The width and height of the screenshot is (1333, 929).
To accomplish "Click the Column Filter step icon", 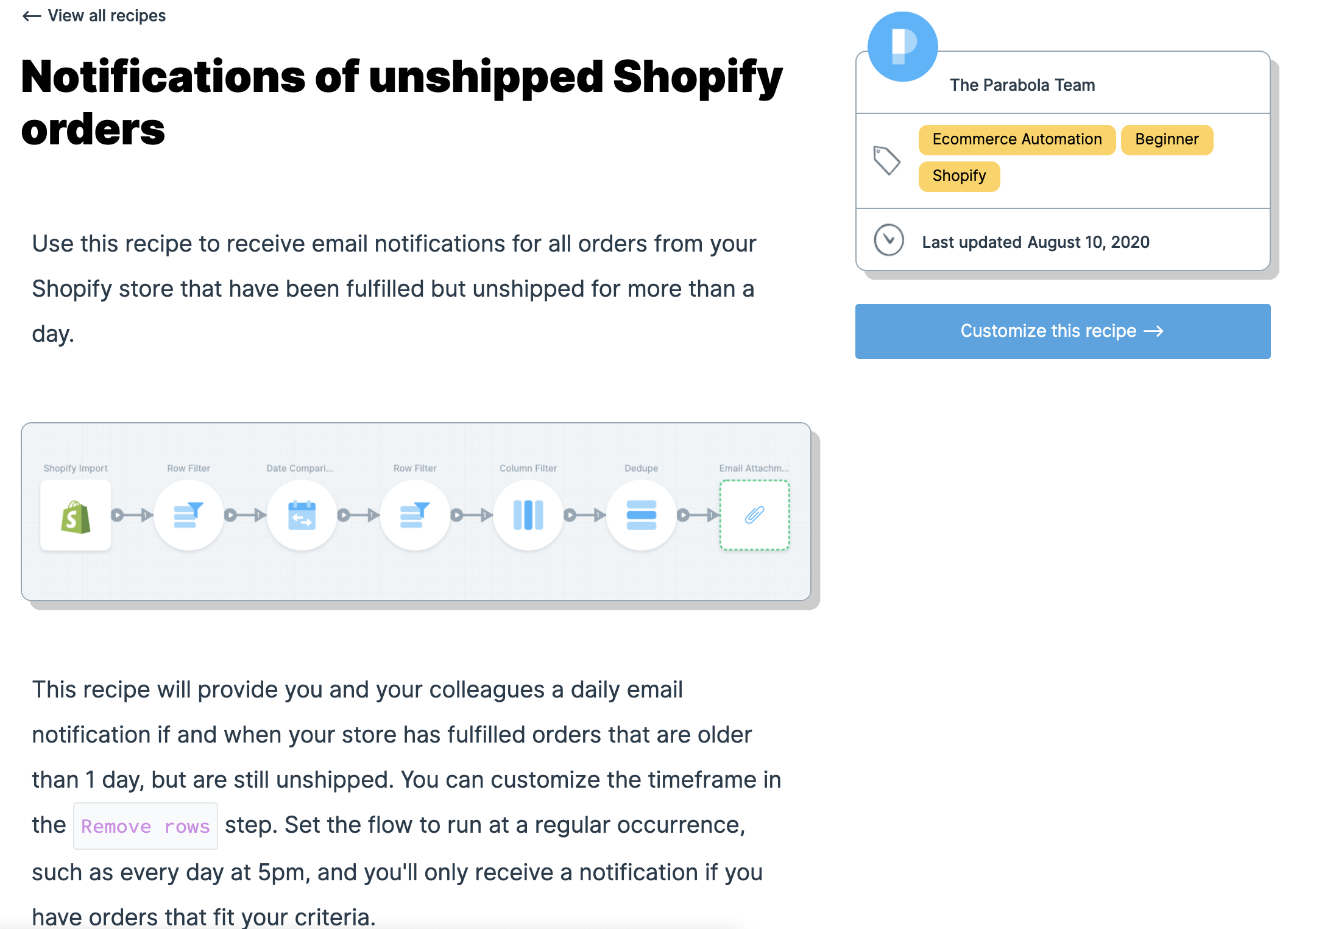I will point(528,515).
